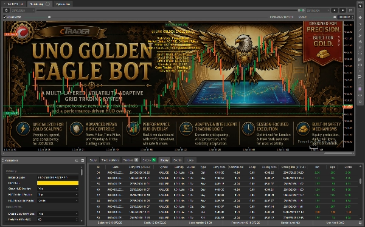Image resolution: width=365 pixels, height=227 pixels.
Task: Select the pointer cursor tool
Action: [x=360, y=5]
